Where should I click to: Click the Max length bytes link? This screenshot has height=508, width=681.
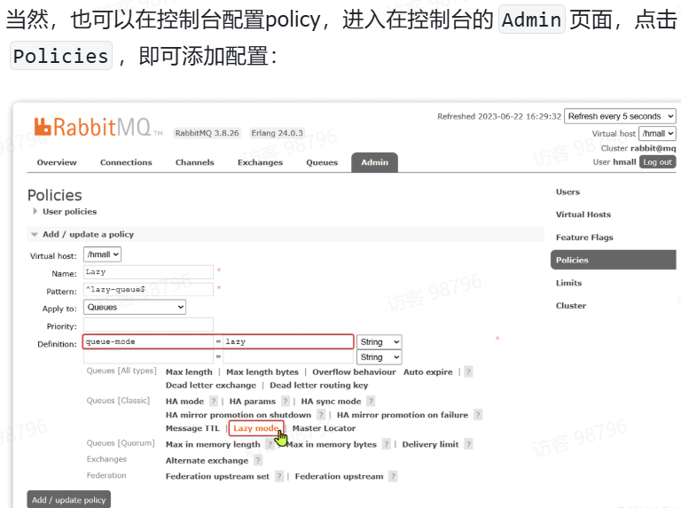262,372
